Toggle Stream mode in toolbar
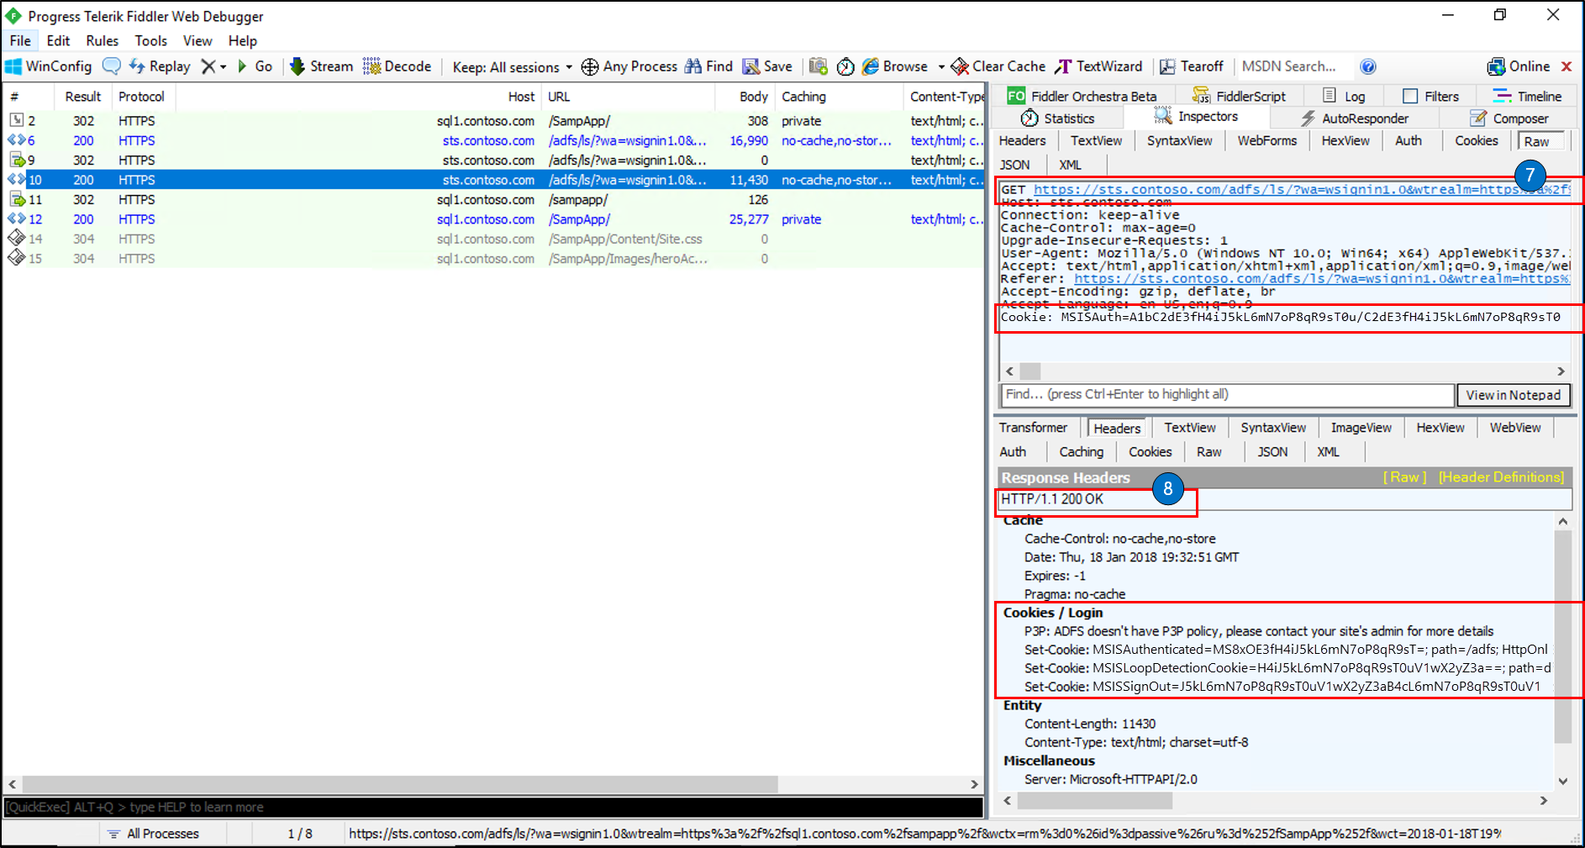1585x848 pixels. pos(321,66)
